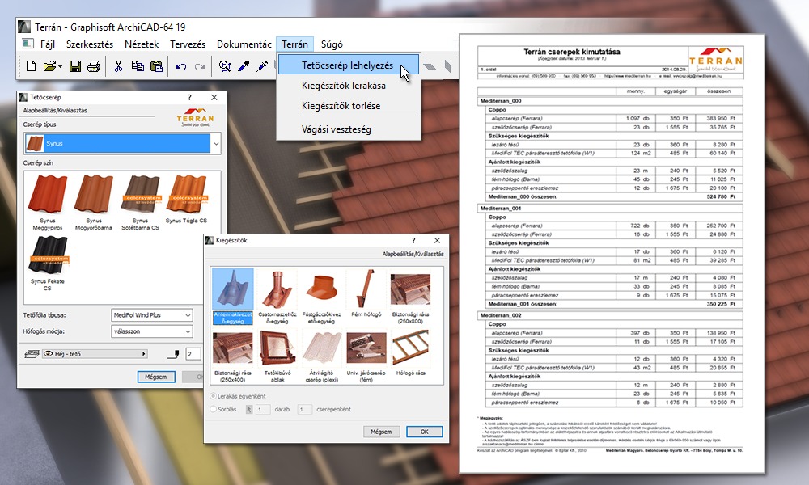Select Sorolás radio button
Viewport: 809px width, 485px height.
[x=213, y=409]
